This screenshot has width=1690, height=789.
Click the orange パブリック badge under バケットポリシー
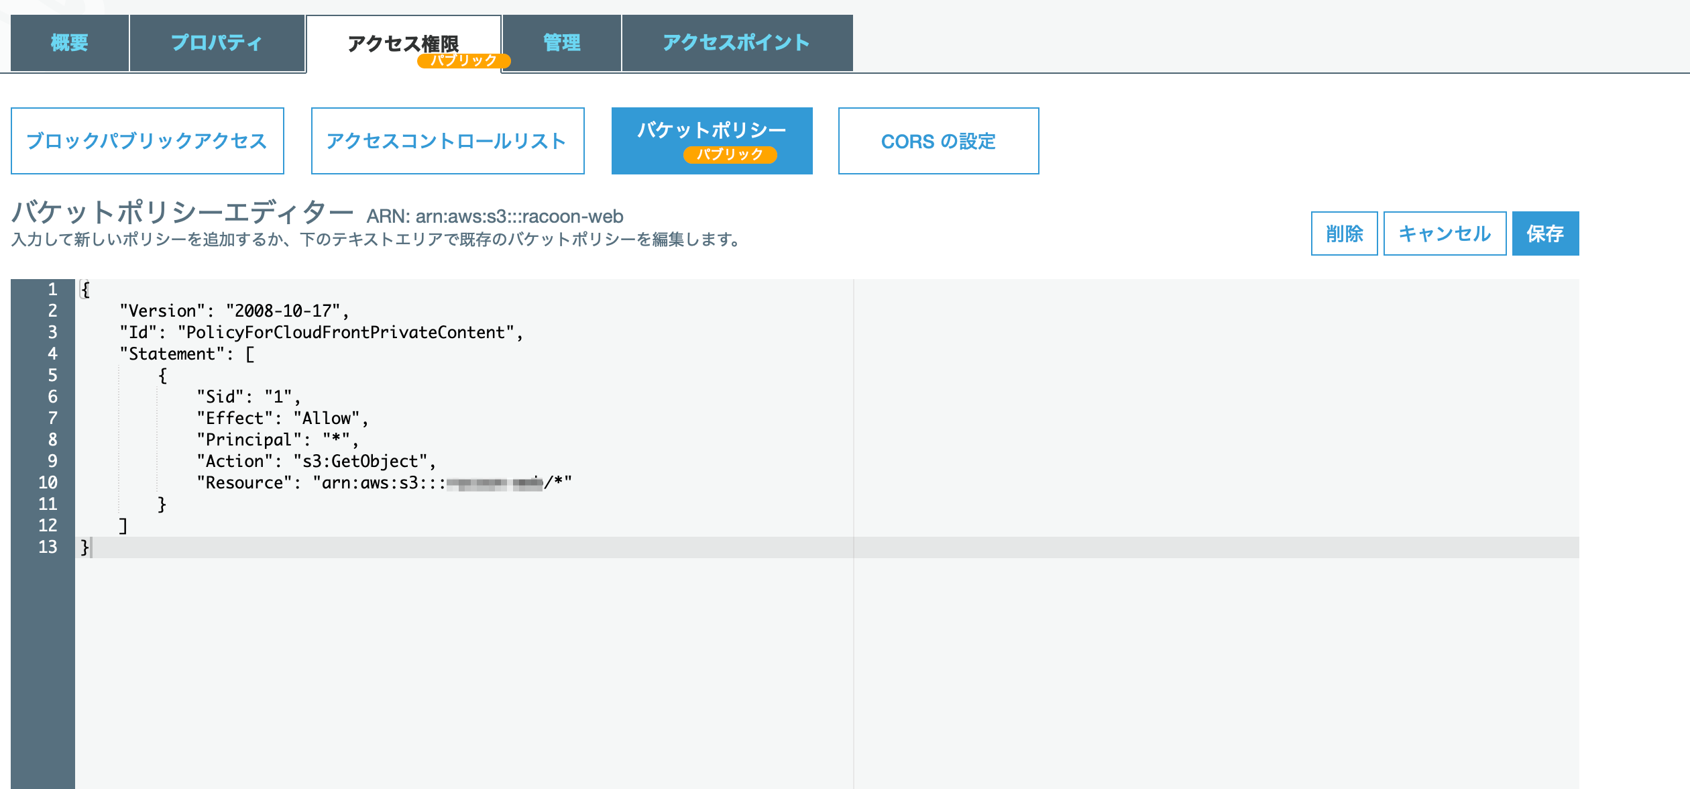(x=730, y=155)
